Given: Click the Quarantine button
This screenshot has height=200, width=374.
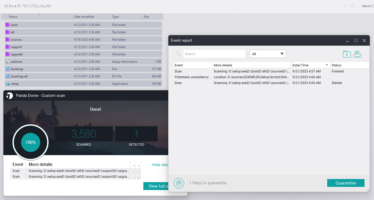Looking at the screenshot, I should [346, 183].
